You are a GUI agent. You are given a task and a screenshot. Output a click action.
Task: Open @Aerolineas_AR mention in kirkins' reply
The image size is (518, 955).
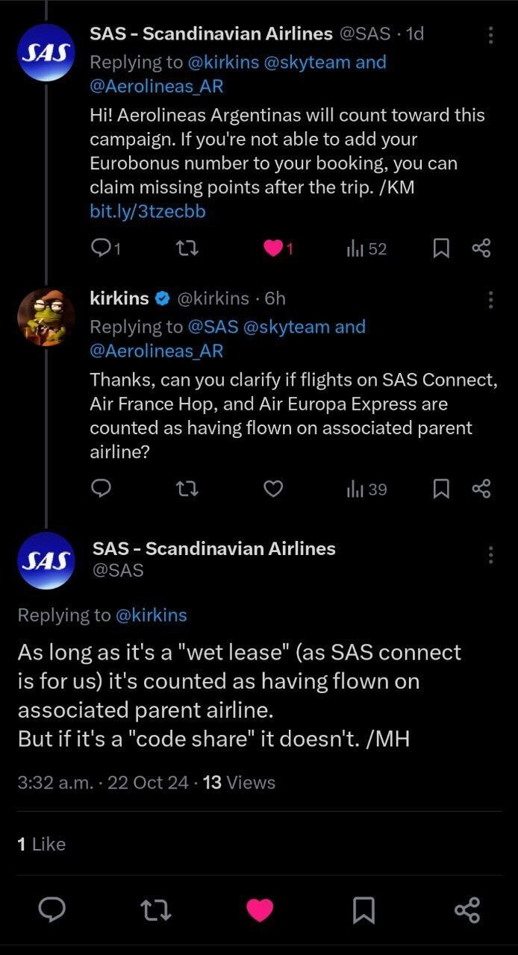pyautogui.click(x=156, y=350)
